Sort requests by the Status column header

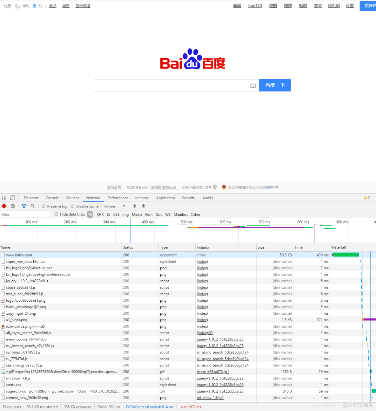(140, 247)
